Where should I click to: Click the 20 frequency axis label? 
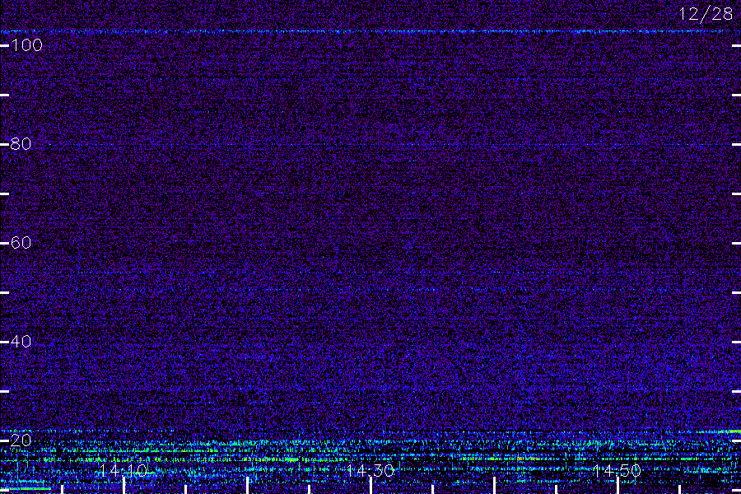[21, 440]
